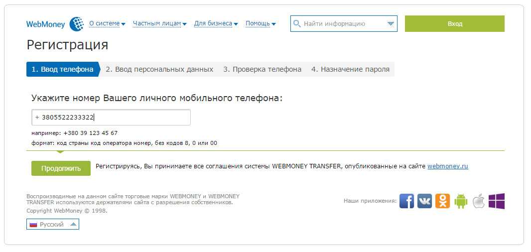
Task: Select step 1. Ввод телефона
Action: click(63, 69)
